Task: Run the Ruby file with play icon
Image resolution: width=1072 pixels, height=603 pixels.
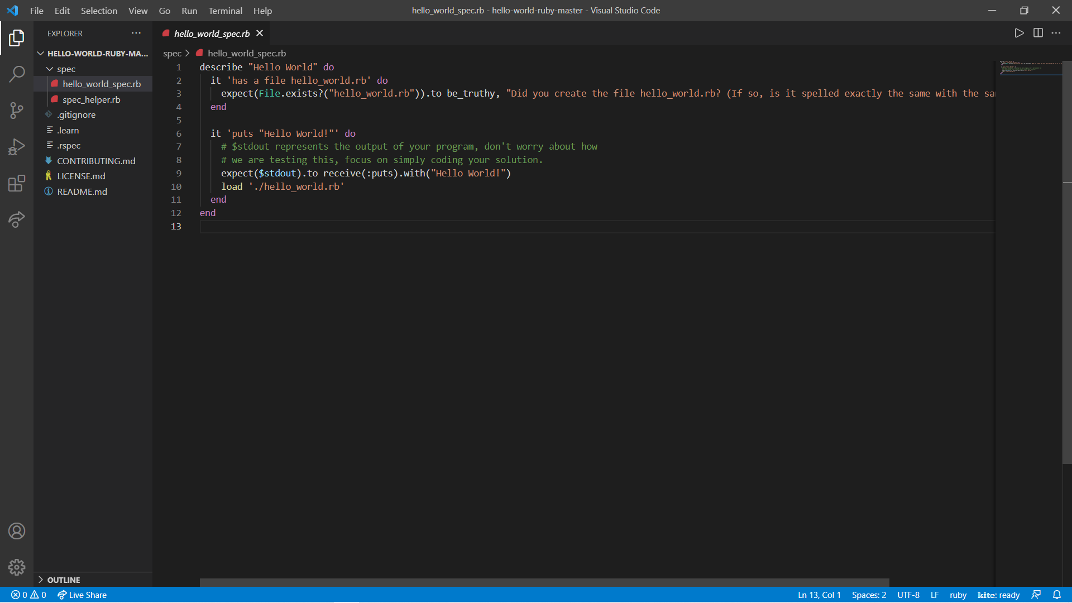Action: [x=1019, y=33]
